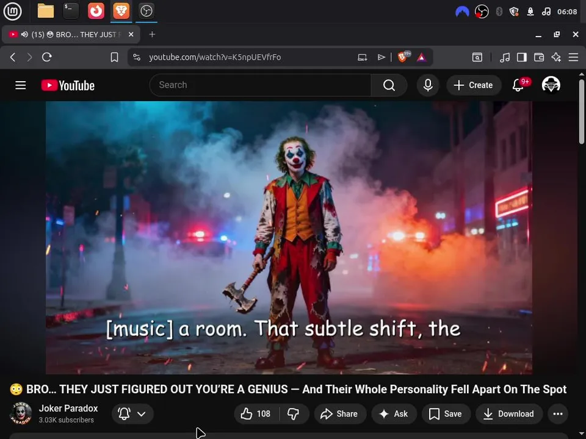Click the youtube.com URL address field

click(x=215, y=57)
